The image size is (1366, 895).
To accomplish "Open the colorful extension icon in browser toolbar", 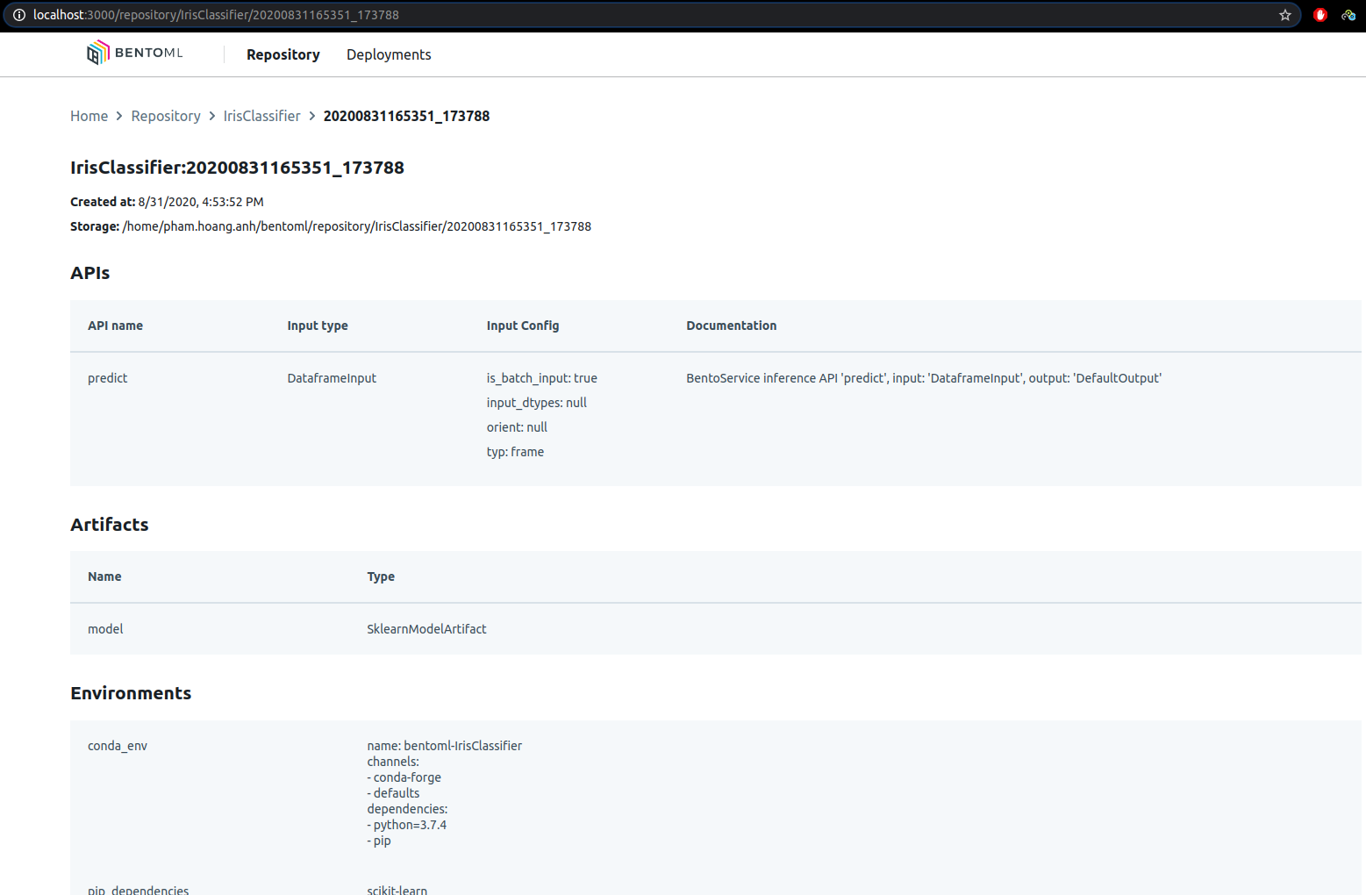I will (1348, 15).
